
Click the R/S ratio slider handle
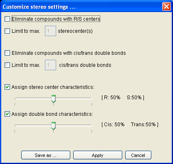pos(53,99)
